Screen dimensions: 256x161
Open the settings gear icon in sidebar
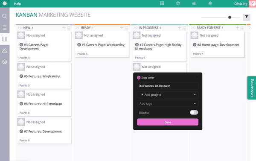[x=5, y=62]
